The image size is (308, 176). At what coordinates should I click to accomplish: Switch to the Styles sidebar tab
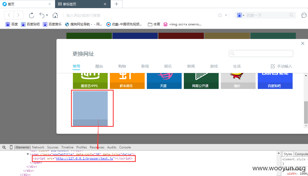pyautogui.click(x=288, y=154)
